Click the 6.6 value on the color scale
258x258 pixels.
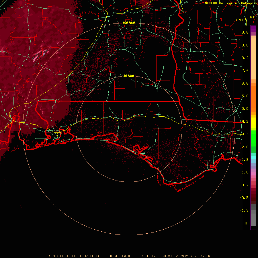pos(245,83)
